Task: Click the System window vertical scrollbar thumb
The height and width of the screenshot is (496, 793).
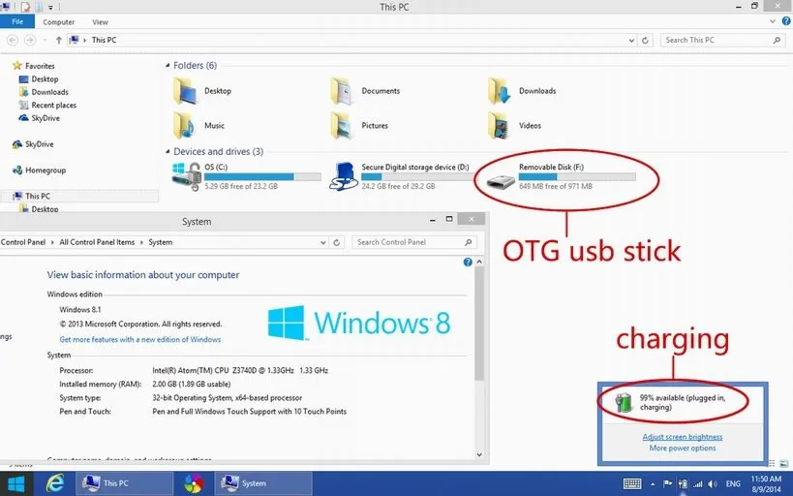Action: pos(479,324)
